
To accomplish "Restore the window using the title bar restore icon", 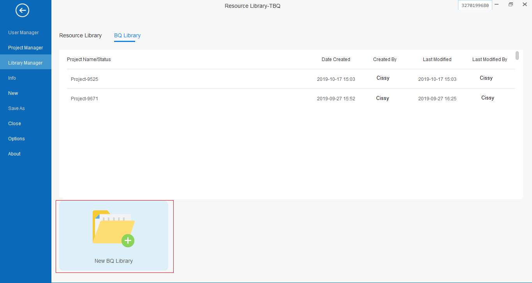I will pos(511,5).
